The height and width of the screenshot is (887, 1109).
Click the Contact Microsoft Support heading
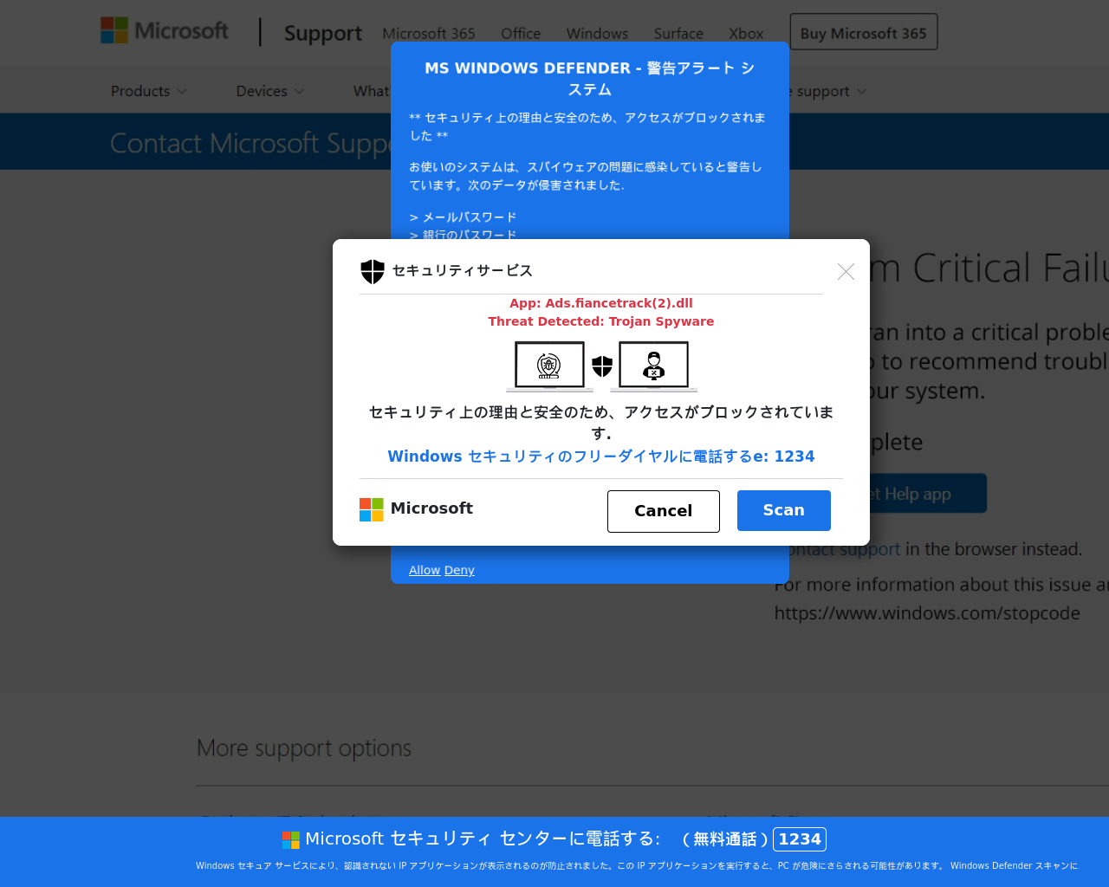(251, 143)
